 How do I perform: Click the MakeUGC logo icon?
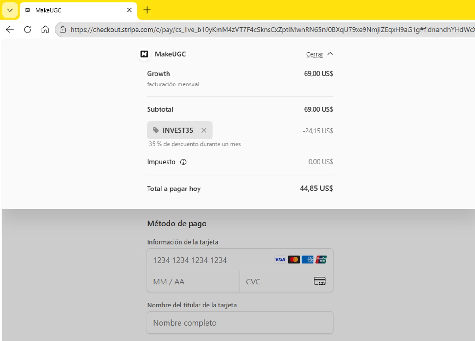tap(144, 54)
